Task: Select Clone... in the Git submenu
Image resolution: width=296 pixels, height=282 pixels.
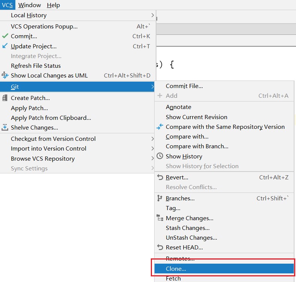Action: [224, 269]
